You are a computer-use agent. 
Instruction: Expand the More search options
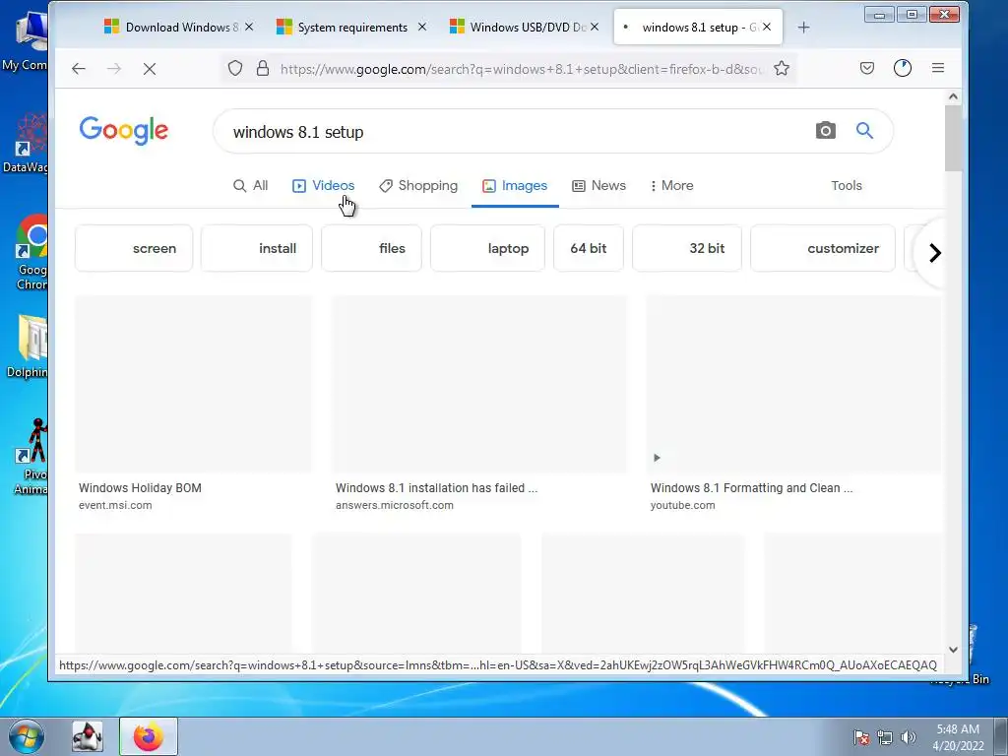[x=671, y=185]
